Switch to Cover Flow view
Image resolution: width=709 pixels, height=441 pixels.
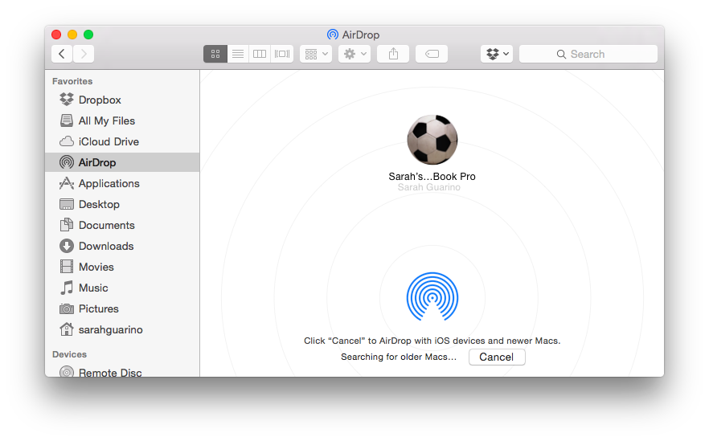pyautogui.click(x=282, y=54)
